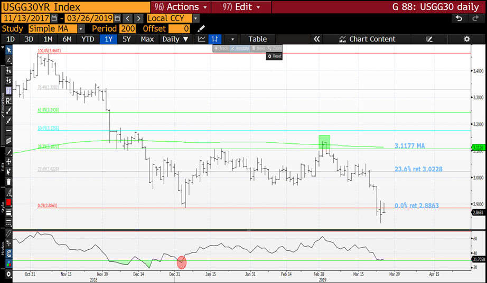This screenshot has height=283, width=487.
Task: Click the pencil edit icon beside Offset
Action: pyautogui.click(x=201, y=28)
